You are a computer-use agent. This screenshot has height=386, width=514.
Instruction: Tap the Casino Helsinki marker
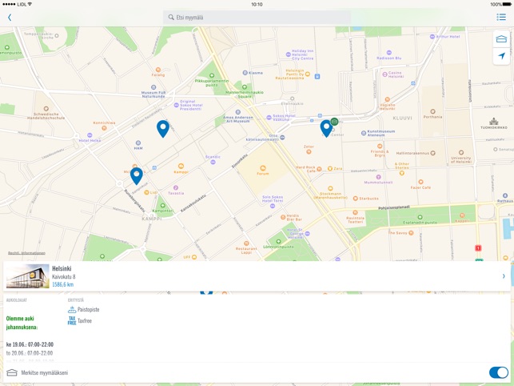[x=385, y=74]
